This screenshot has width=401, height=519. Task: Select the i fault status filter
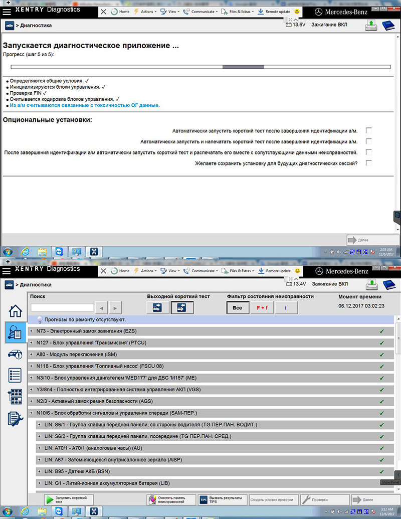pyautogui.click(x=286, y=308)
